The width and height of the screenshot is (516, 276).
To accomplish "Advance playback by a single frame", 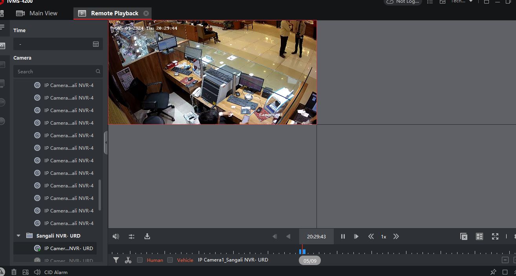I will [x=357, y=236].
